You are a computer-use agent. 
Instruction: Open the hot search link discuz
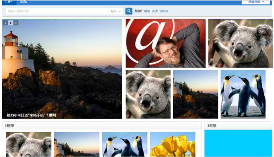[164, 11]
